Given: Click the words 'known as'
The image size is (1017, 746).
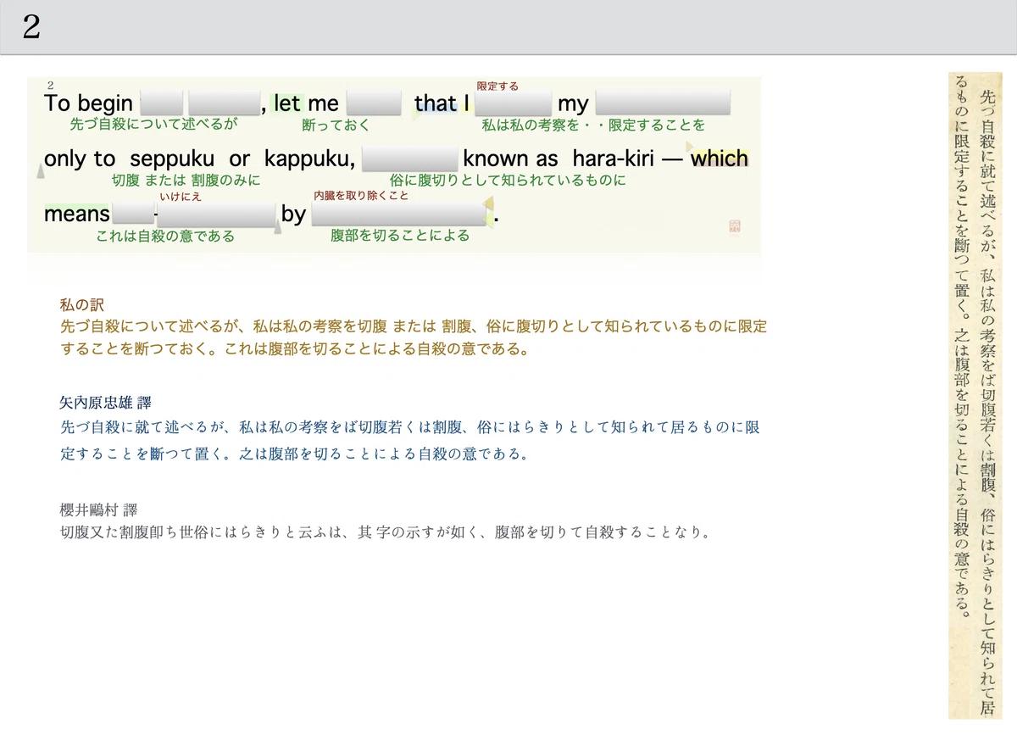Looking at the screenshot, I should click(x=511, y=159).
